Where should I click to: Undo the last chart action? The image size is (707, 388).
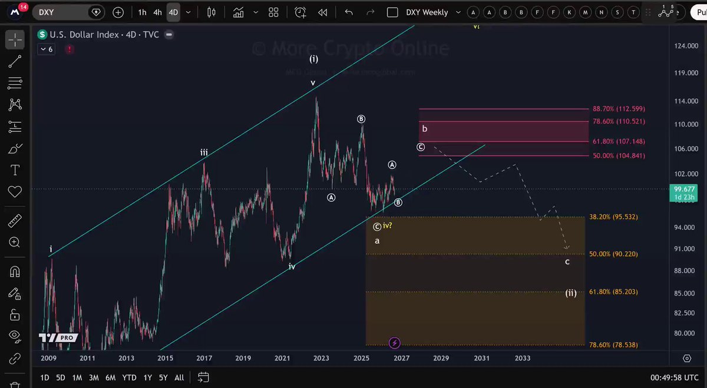pos(349,12)
